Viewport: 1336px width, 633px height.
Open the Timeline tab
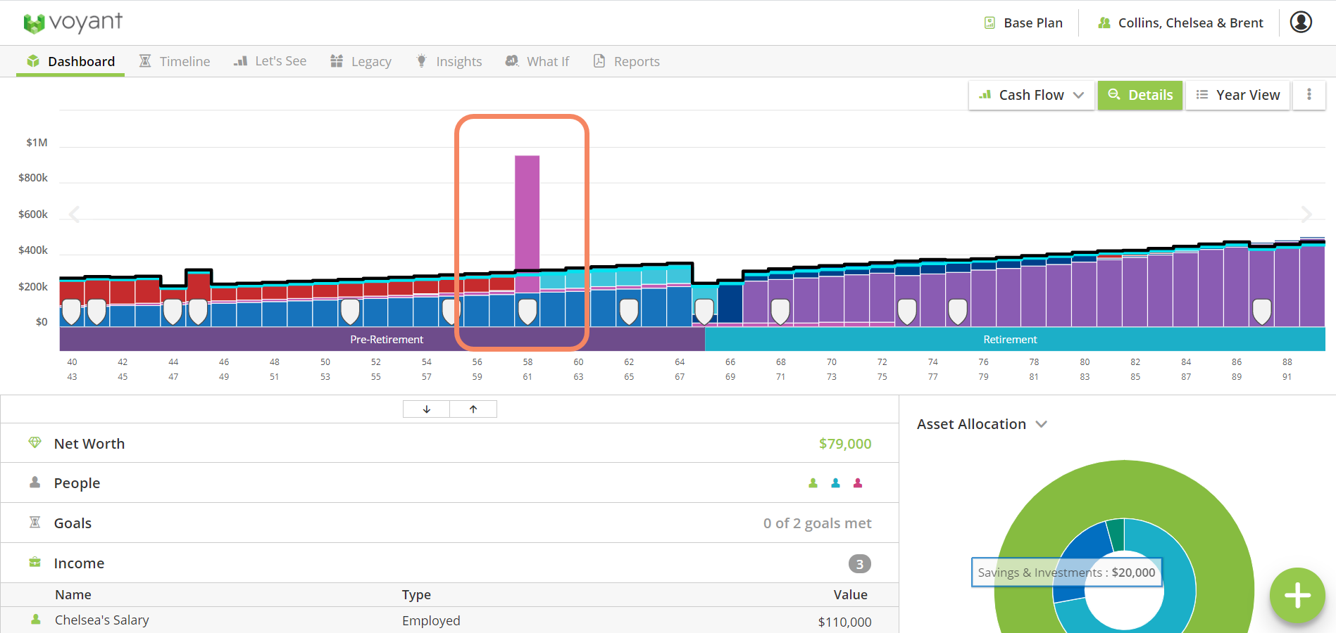point(175,62)
